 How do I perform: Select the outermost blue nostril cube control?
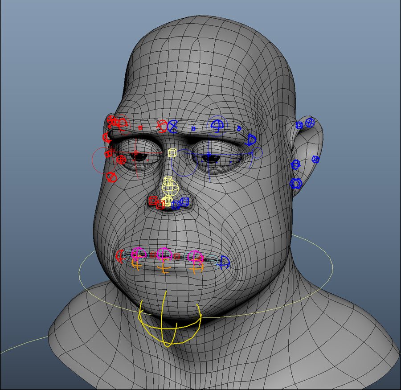click(x=184, y=202)
